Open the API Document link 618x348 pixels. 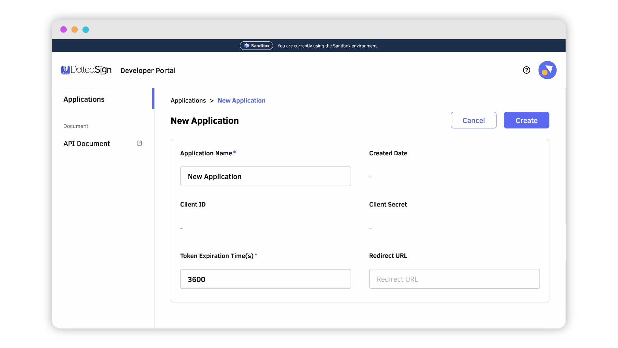pyautogui.click(x=86, y=143)
